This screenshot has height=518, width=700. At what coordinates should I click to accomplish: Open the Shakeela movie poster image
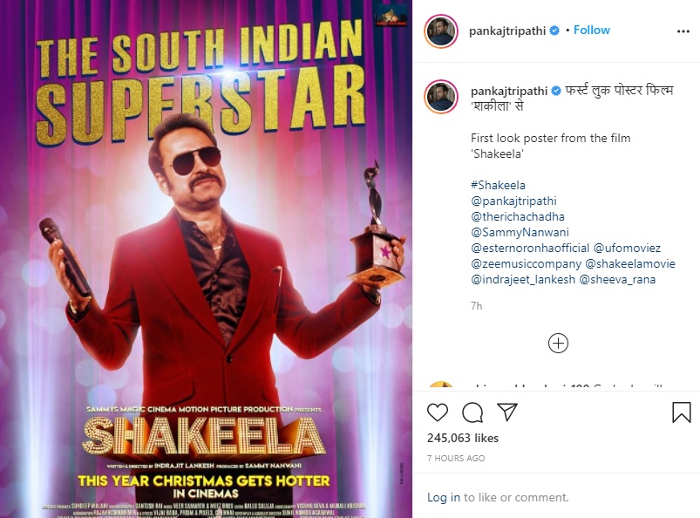click(x=207, y=259)
